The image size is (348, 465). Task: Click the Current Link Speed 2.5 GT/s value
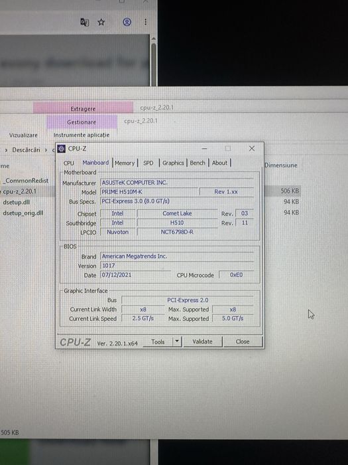[143, 318]
